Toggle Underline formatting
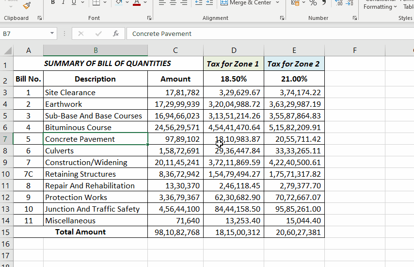The width and height of the screenshot is (414, 267). tap(74, 2)
